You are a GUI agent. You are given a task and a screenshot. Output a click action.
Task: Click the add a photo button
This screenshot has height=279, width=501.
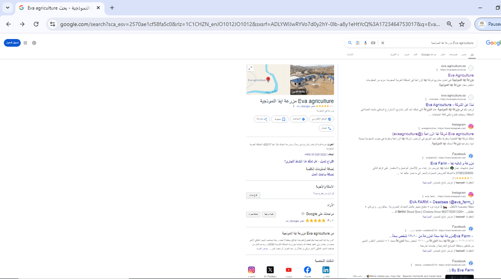253,214
